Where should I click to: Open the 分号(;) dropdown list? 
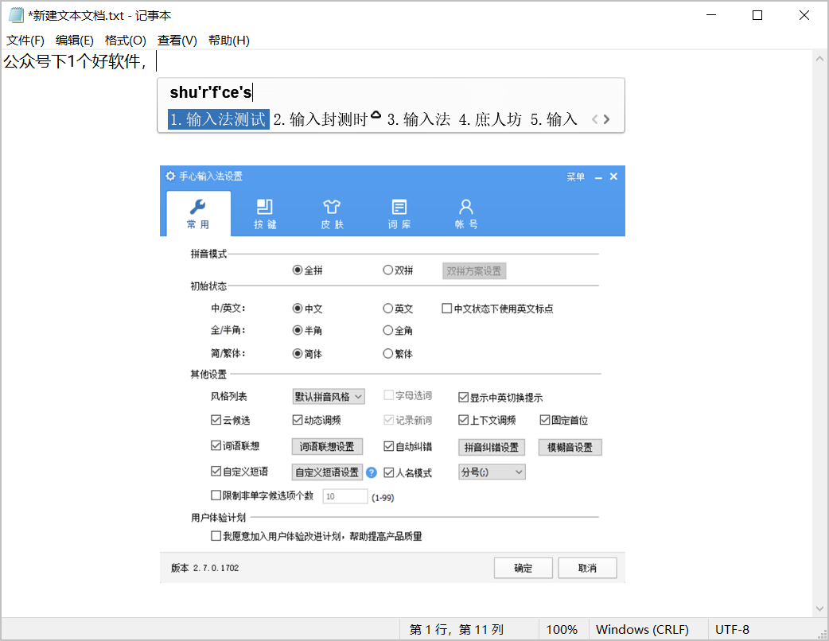coord(492,472)
